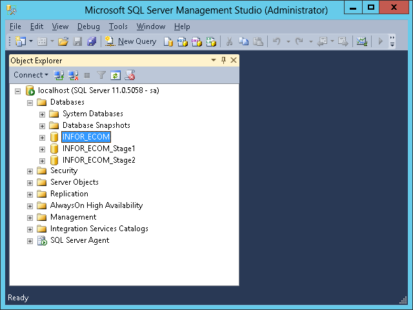The width and height of the screenshot is (413, 310).
Task: Pin the Object Explorer panel (auto-hide)
Action: coord(223,60)
